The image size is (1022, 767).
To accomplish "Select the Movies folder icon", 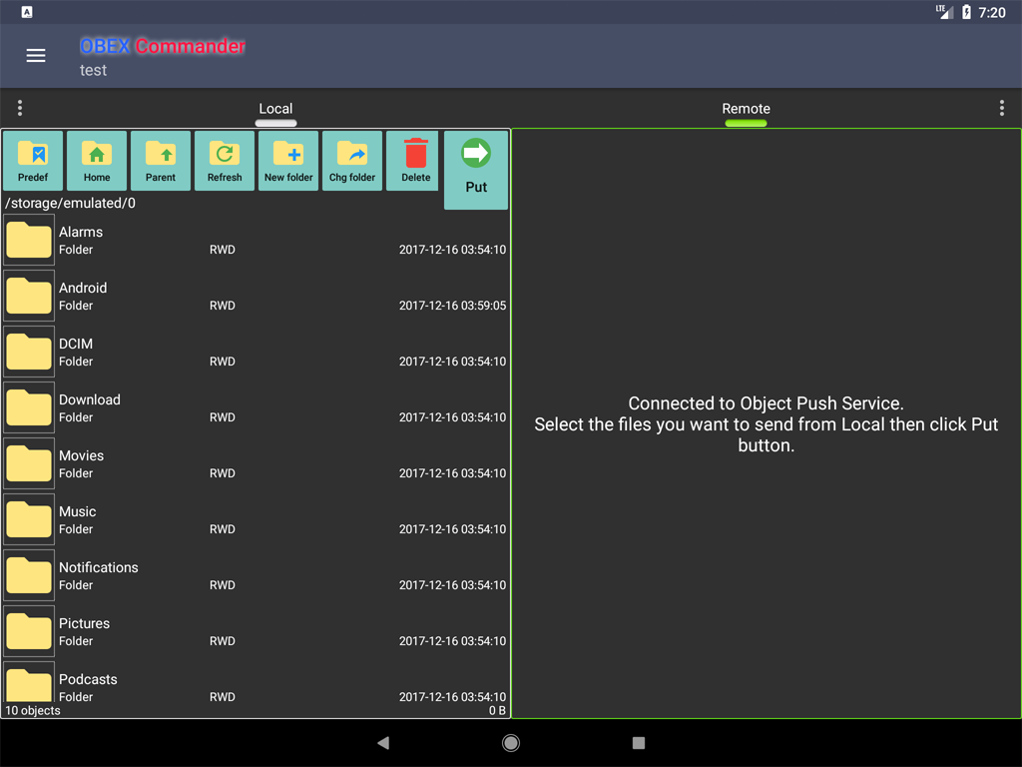I will pyautogui.click(x=29, y=463).
